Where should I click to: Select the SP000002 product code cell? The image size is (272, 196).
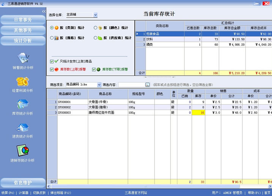(x=73, y=107)
